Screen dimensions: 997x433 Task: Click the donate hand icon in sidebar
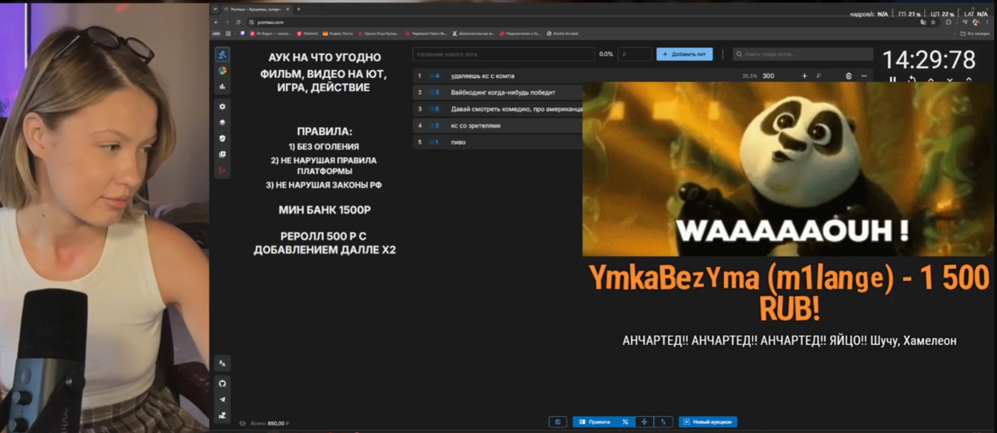click(x=223, y=415)
